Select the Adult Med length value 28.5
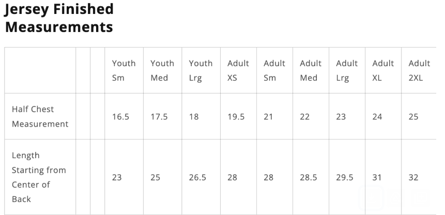This screenshot has height=215, width=445. click(x=308, y=177)
